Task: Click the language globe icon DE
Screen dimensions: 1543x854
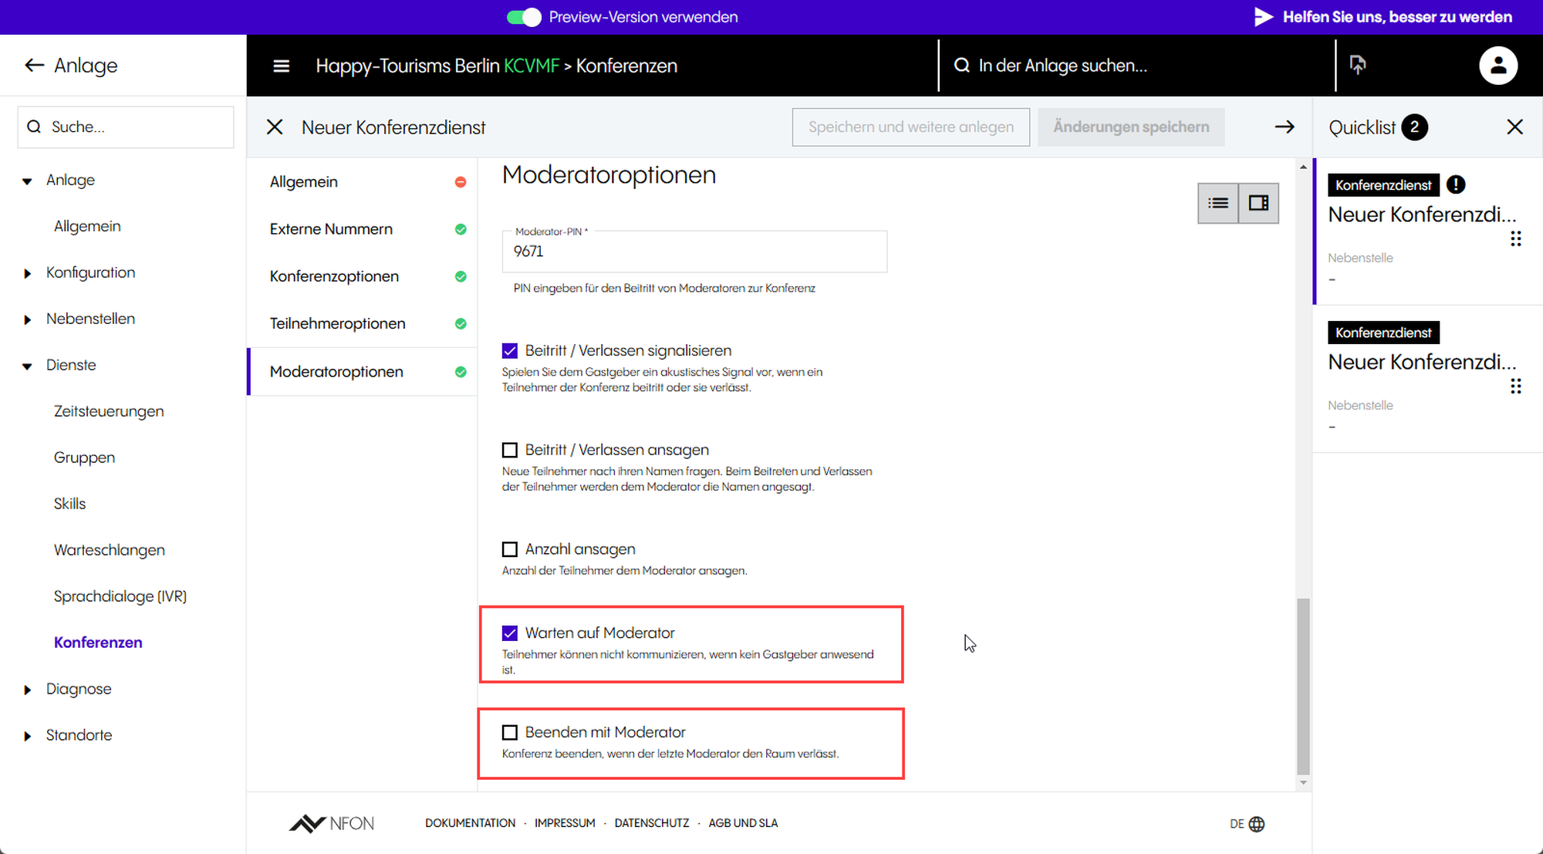Action: [1256, 824]
